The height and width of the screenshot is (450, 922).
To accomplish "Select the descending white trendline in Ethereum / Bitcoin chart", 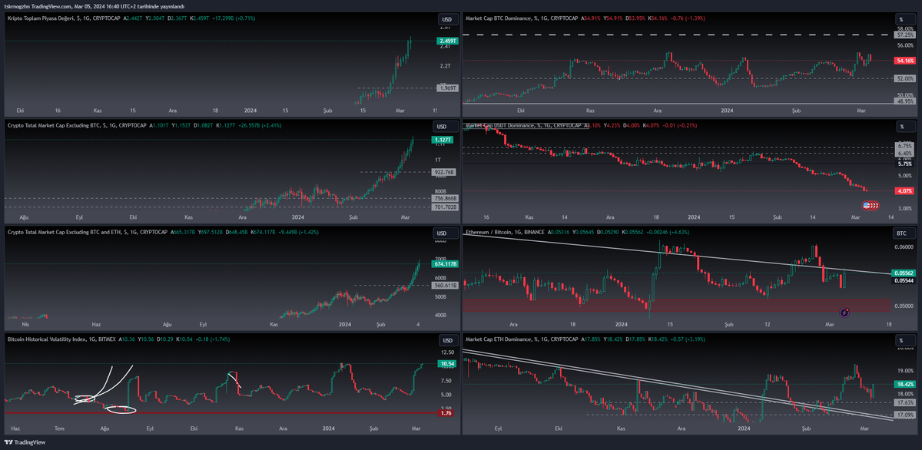I will coord(676,253).
